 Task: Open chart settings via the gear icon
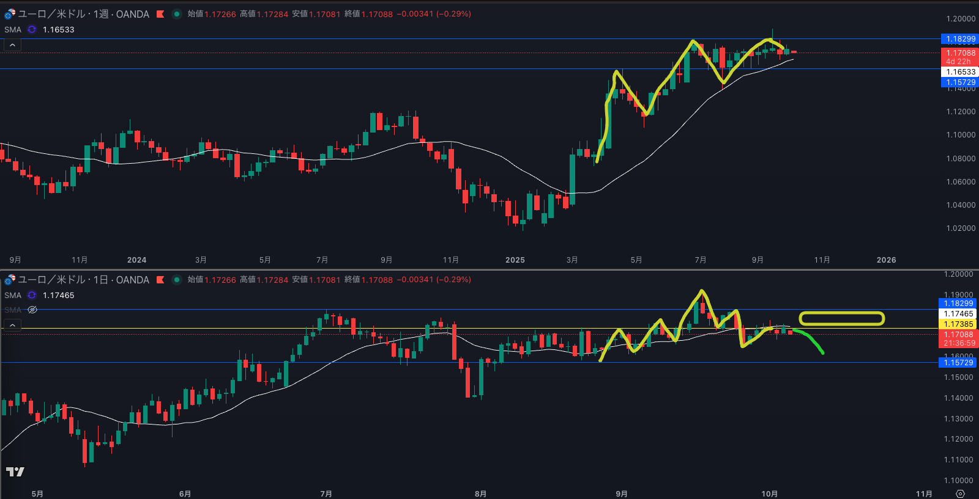click(960, 494)
